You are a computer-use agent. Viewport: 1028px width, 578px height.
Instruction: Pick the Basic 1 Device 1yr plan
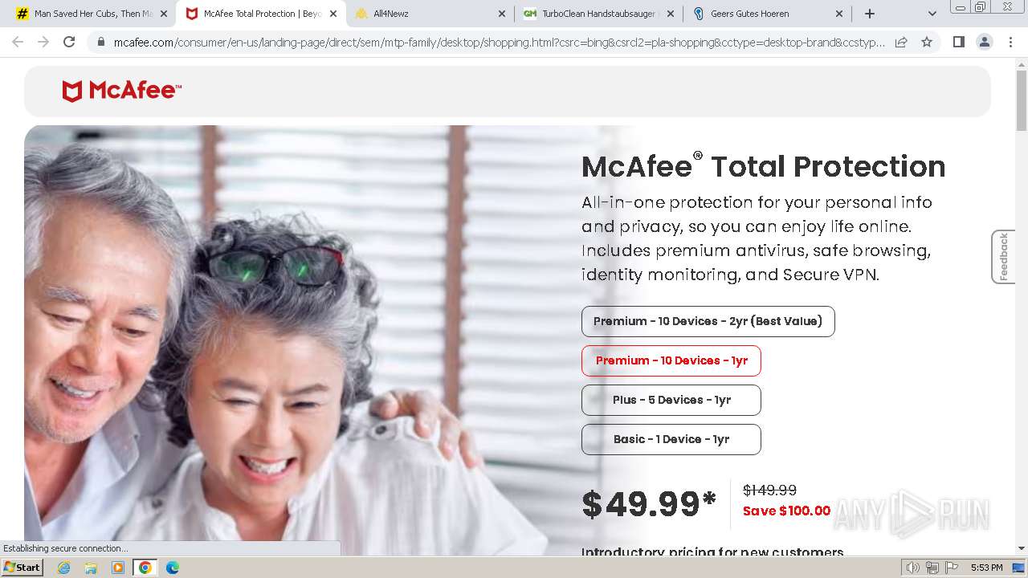671,439
